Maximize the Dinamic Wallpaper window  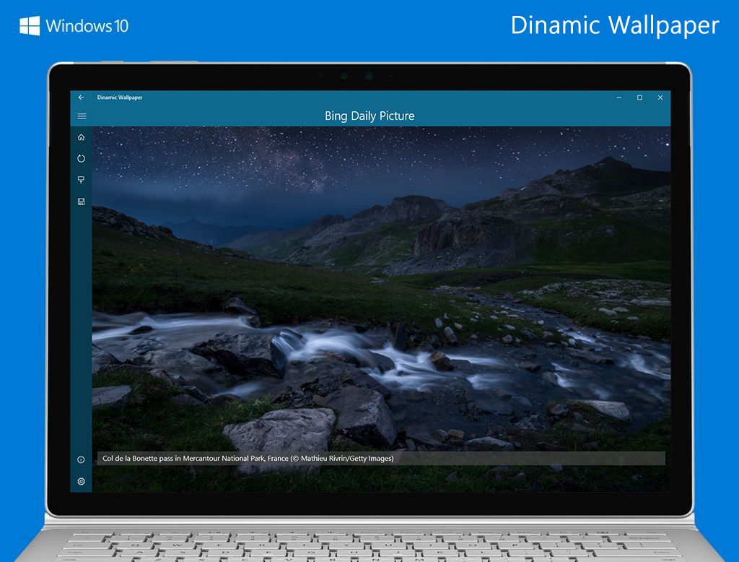(x=639, y=98)
